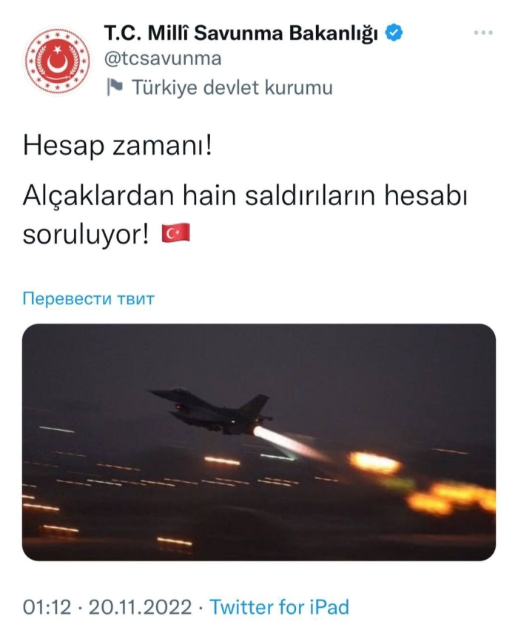
Task: Click the word soruluyor! in the tweet
Action: click(86, 235)
